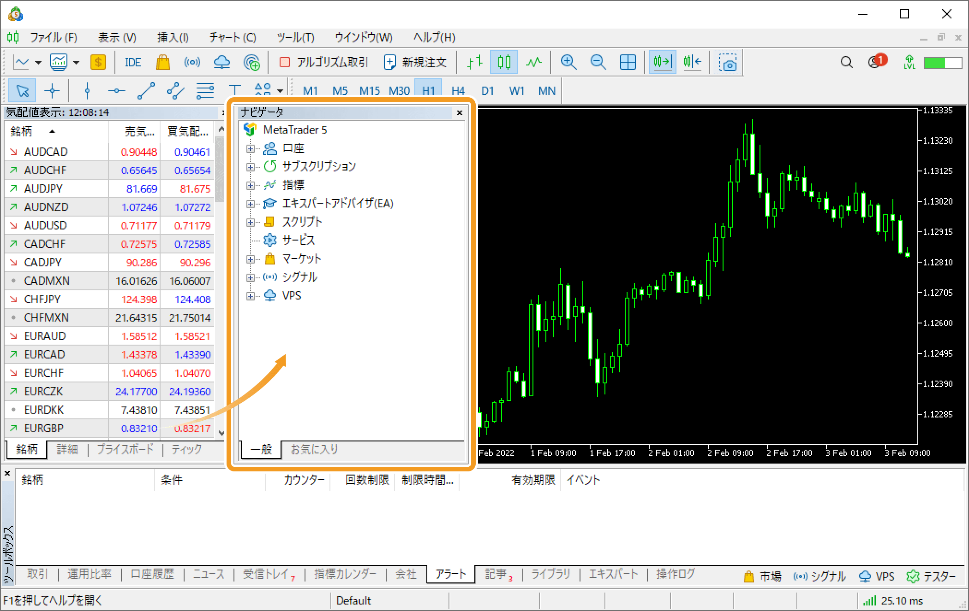Image resolution: width=969 pixels, height=611 pixels.
Task: Switch to 詳細 tab in Market Watch
Action: pos(67,449)
